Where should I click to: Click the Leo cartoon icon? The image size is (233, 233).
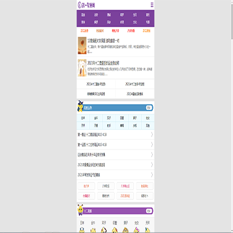click(x=126, y=230)
